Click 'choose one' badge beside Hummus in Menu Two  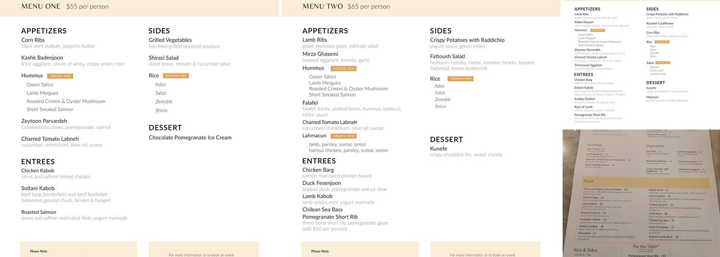[344, 68]
